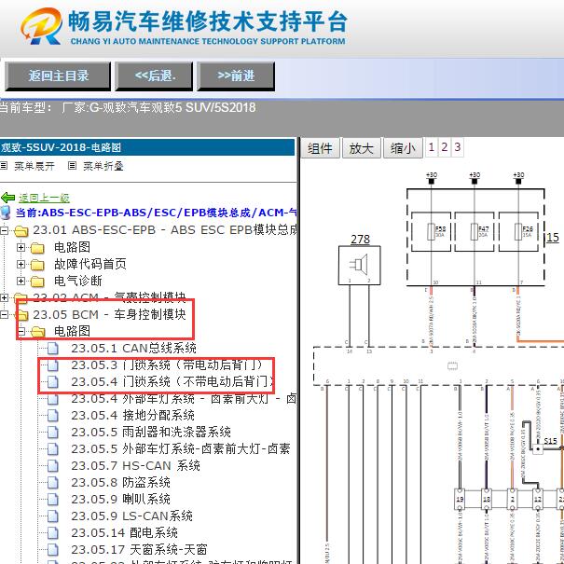Switch to diagram page 2
The height and width of the screenshot is (564, 564).
(445, 146)
